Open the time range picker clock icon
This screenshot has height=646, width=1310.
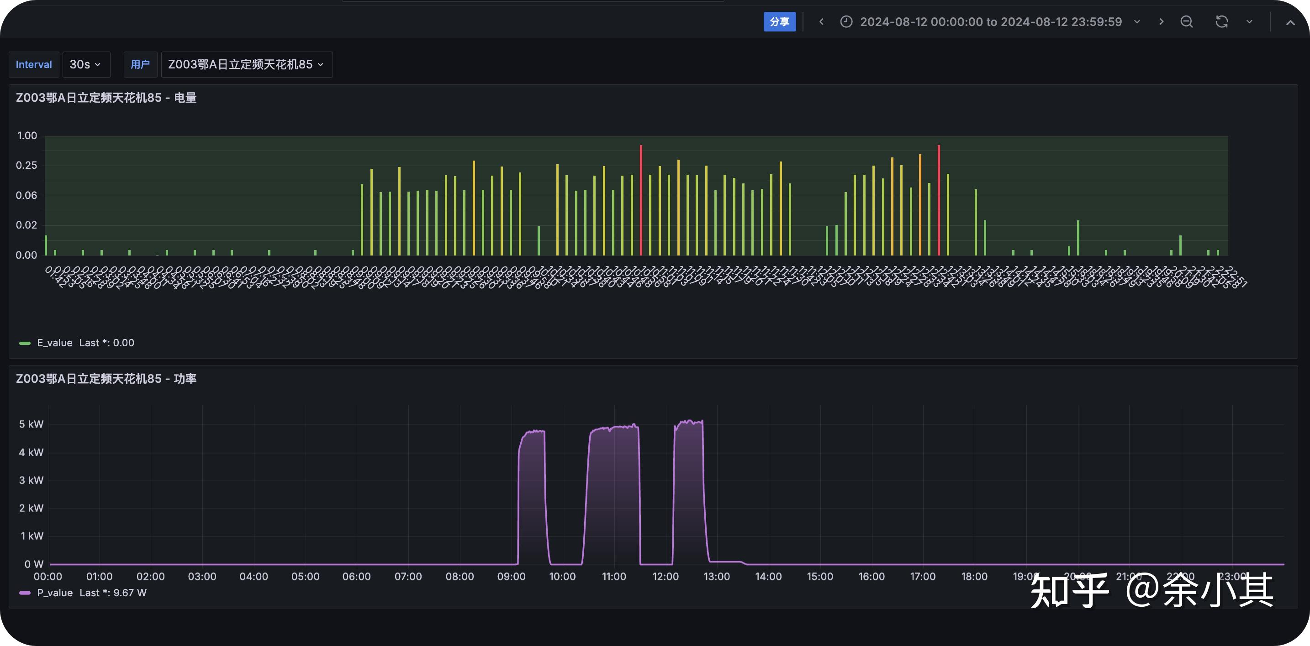tap(846, 22)
